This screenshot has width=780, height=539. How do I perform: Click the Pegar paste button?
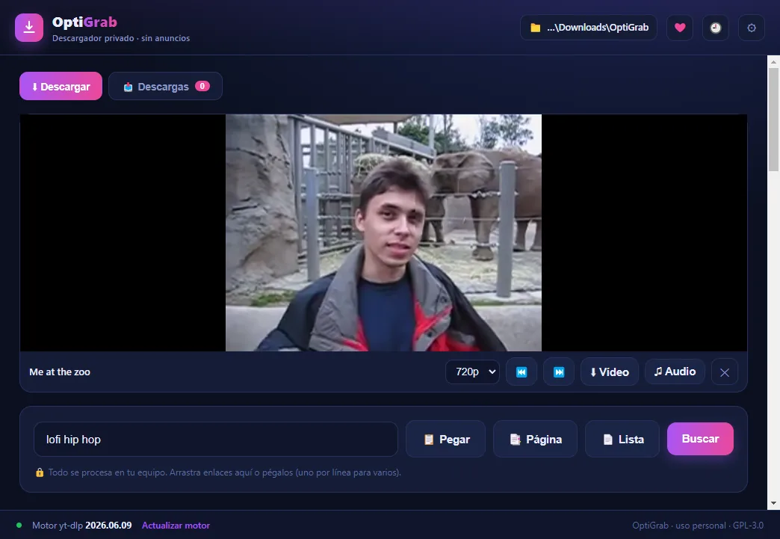446,439
